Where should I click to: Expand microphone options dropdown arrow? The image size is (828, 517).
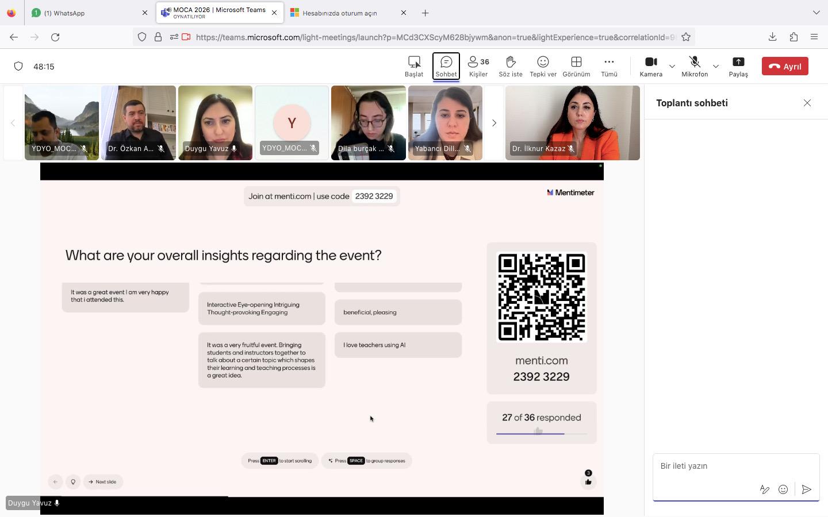click(x=716, y=66)
